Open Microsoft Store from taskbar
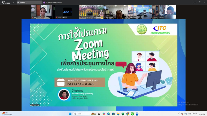This screenshot has width=207, height=116. (113, 114)
